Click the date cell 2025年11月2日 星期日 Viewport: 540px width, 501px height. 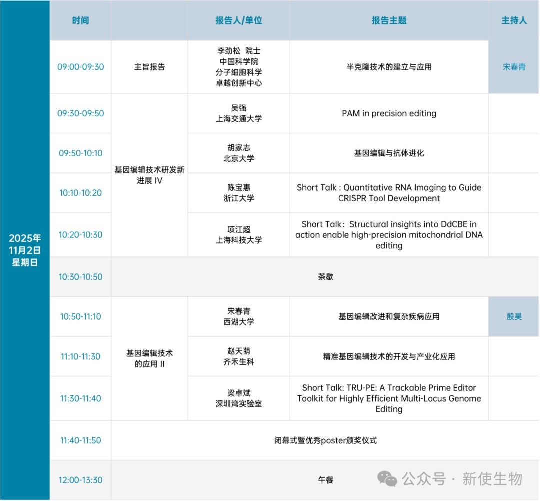pyautogui.click(x=25, y=250)
